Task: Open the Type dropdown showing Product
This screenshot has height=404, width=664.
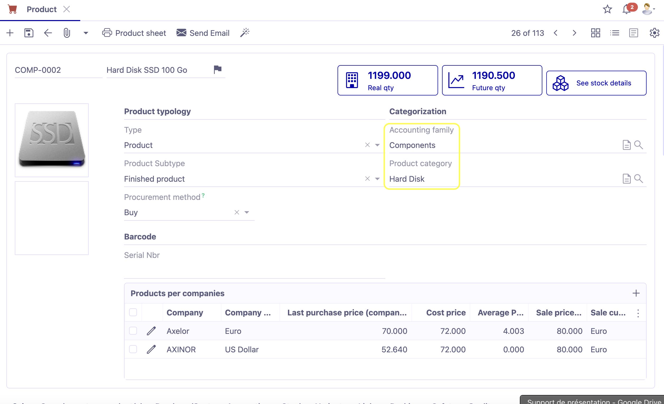Action: 377,145
